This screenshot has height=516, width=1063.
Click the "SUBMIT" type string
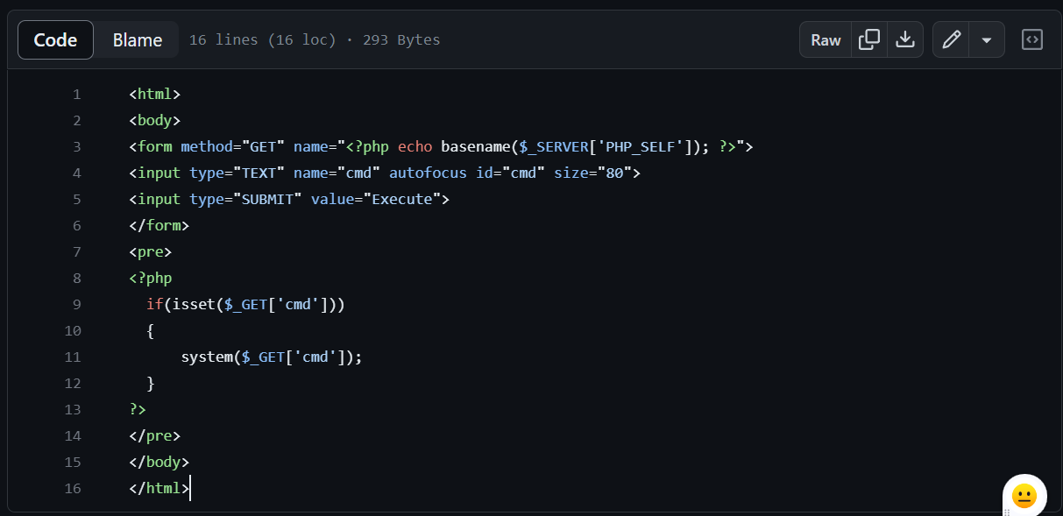pyautogui.click(x=267, y=199)
